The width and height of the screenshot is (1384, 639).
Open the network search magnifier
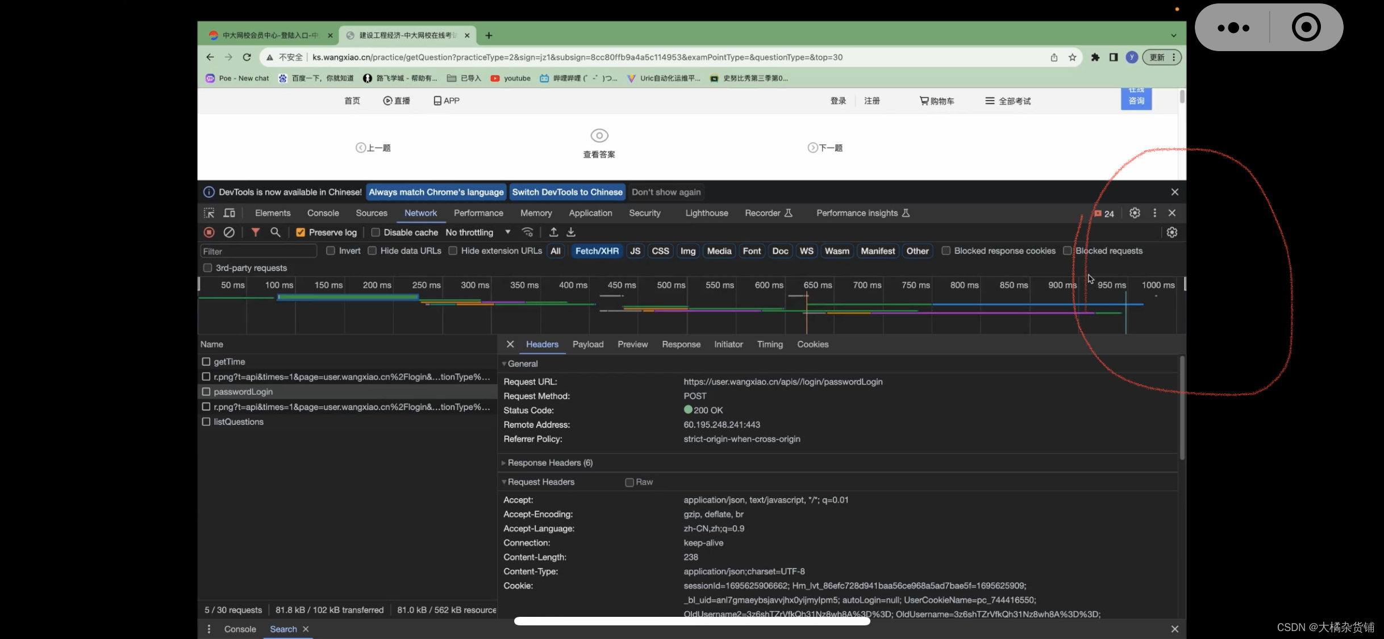click(x=276, y=232)
